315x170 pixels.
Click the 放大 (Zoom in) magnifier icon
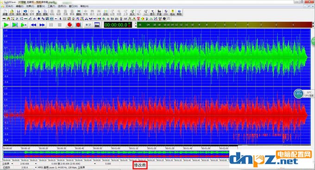[132, 12]
